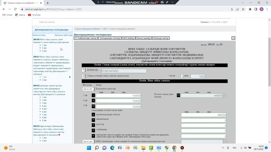Viewport: 271px width, 152px height.
Task: Click the year field showing 2022
Action: pyautogui.click(x=198, y=76)
